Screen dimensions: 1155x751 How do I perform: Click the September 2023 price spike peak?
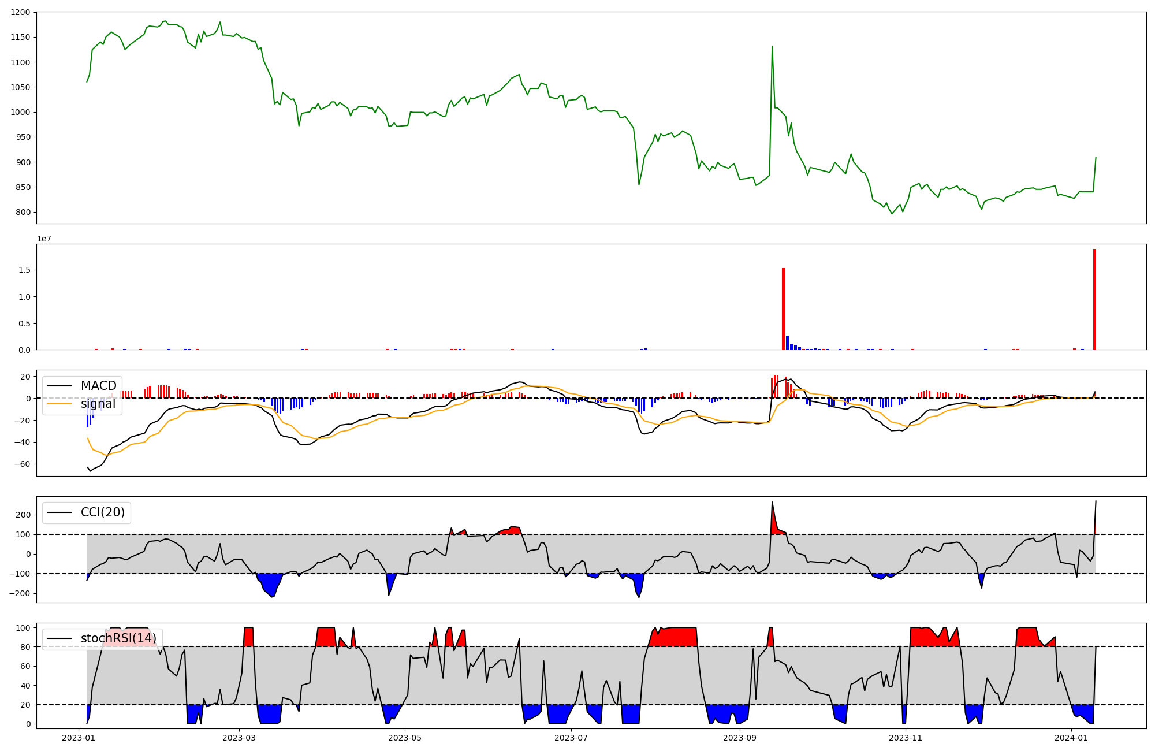click(772, 47)
